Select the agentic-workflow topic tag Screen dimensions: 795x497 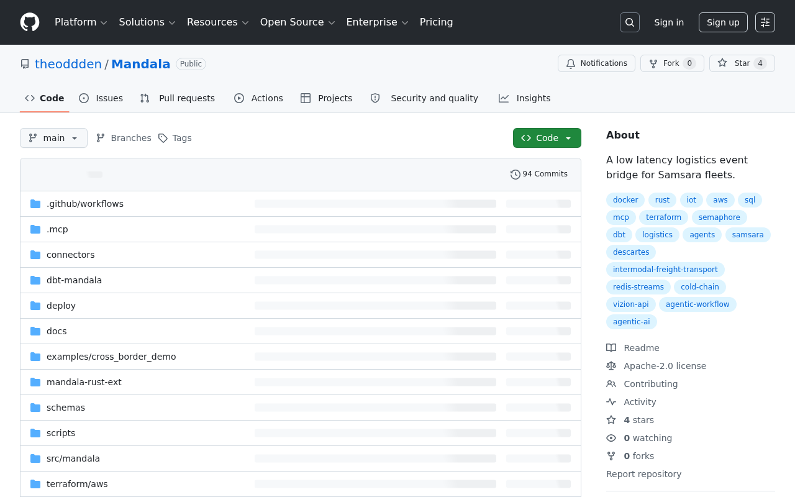[x=697, y=304]
